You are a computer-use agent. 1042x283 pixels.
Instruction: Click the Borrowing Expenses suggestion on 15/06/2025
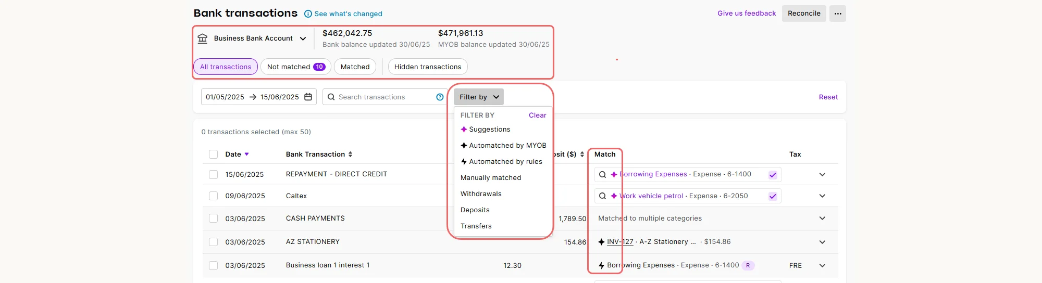click(x=653, y=174)
